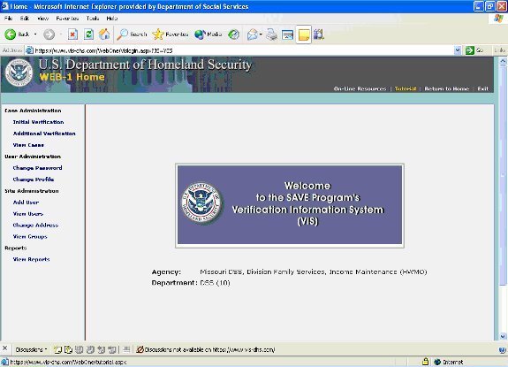Open View Reports in sidebar
The height and width of the screenshot is (367, 508).
tap(32, 259)
